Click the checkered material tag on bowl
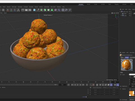Screen dimensions: 135x101 click(x=134, y=14)
